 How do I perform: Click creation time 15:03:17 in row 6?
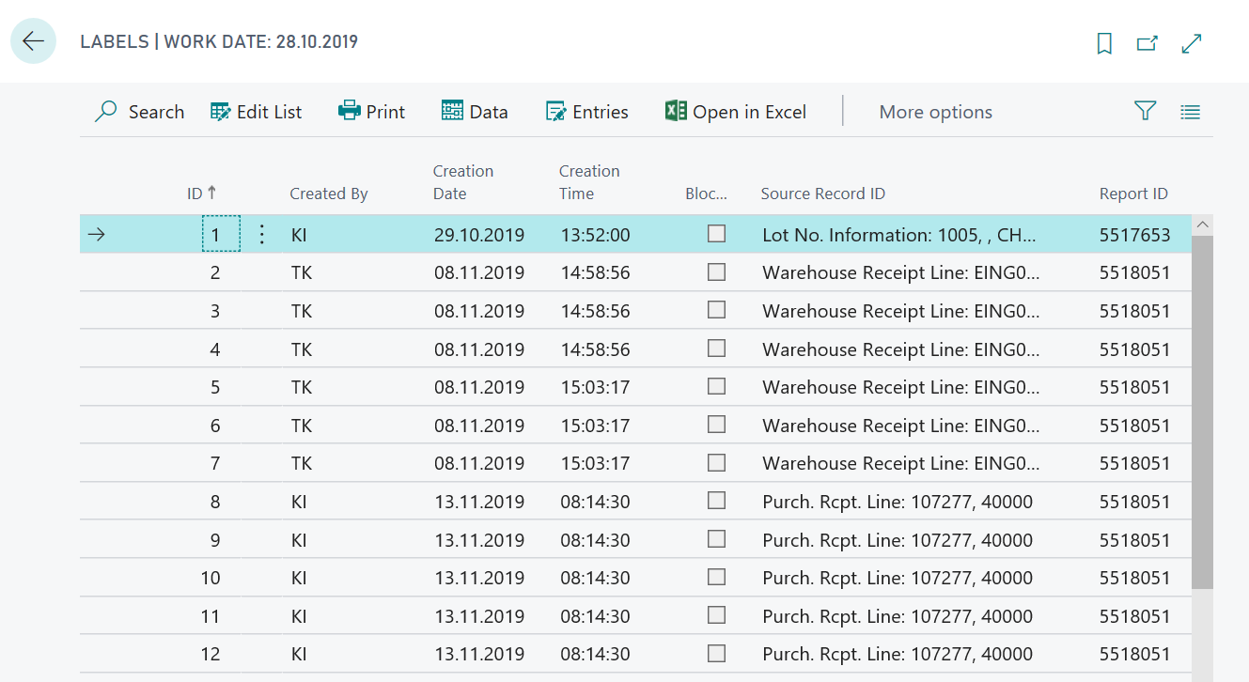coord(595,426)
